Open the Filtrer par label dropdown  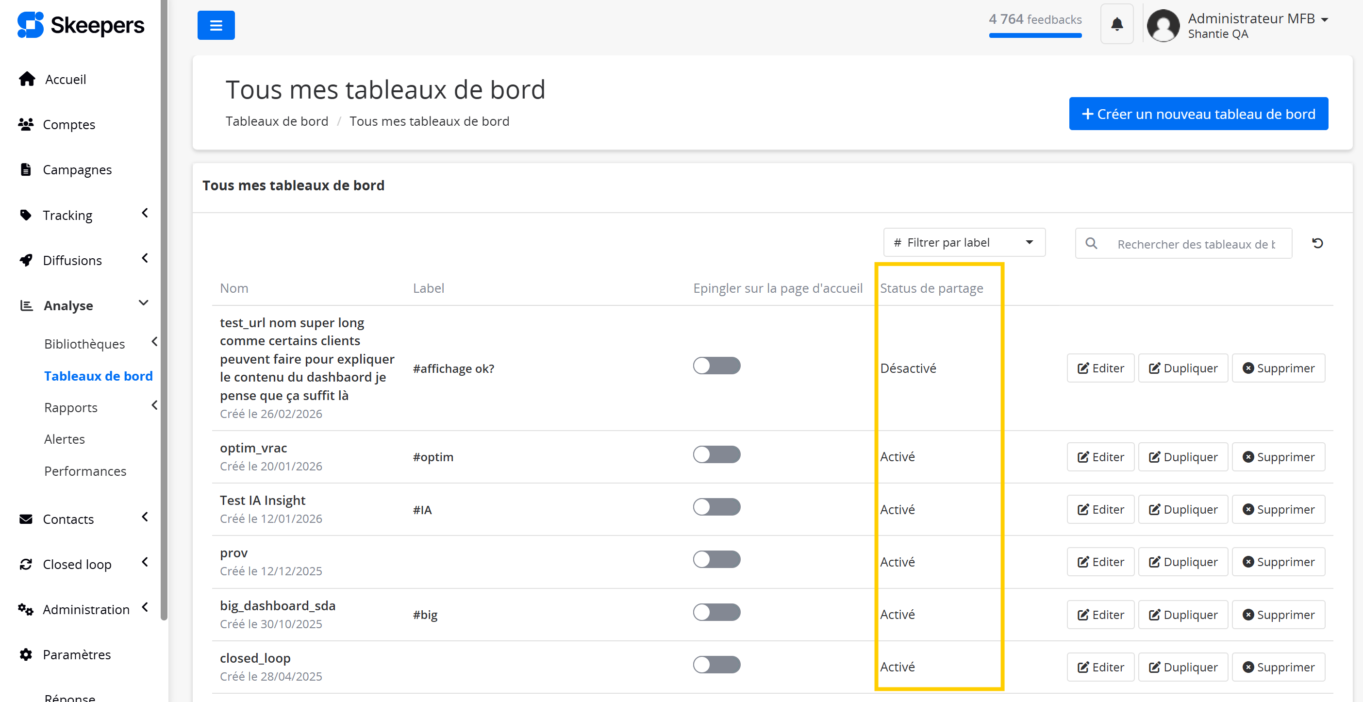click(x=964, y=242)
